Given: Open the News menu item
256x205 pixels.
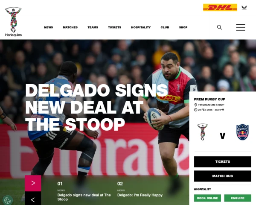Looking at the screenshot, I should (49, 27).
